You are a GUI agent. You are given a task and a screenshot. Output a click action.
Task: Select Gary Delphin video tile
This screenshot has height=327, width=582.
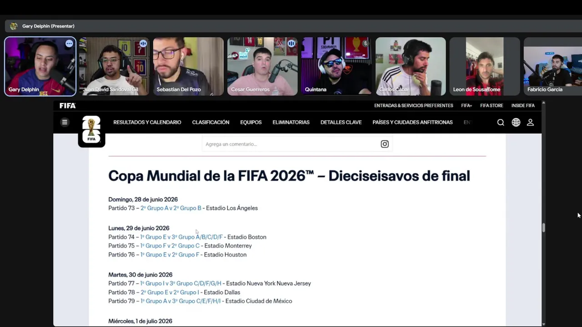40,66
